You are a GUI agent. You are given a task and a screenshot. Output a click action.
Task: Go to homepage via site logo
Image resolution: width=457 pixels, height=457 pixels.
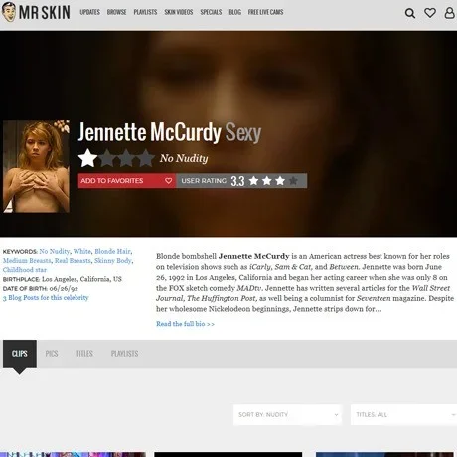(x=36, y=12)
